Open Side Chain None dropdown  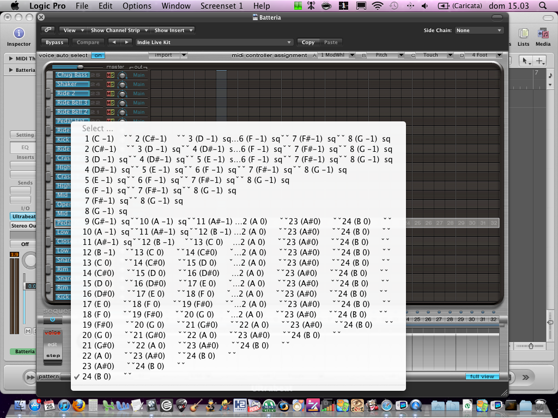click(x=479, y=30)
